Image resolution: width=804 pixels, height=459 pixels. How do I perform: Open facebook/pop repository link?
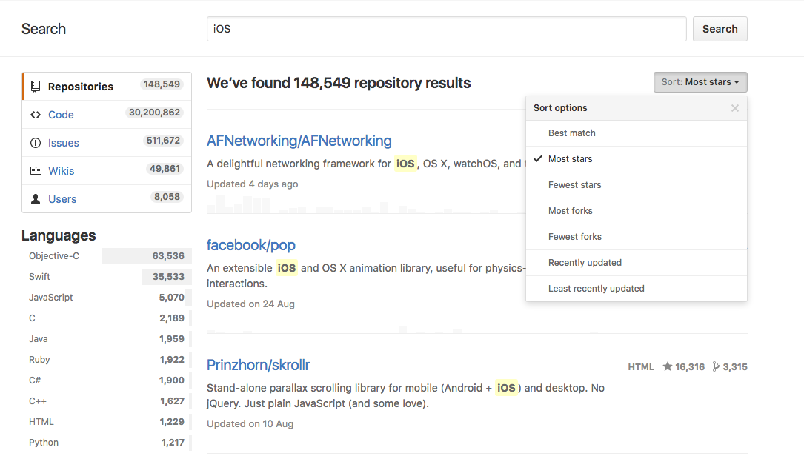coord(250,245)
